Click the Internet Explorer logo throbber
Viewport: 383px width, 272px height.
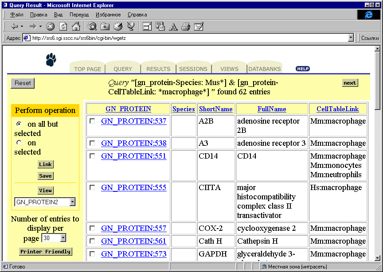368,15
